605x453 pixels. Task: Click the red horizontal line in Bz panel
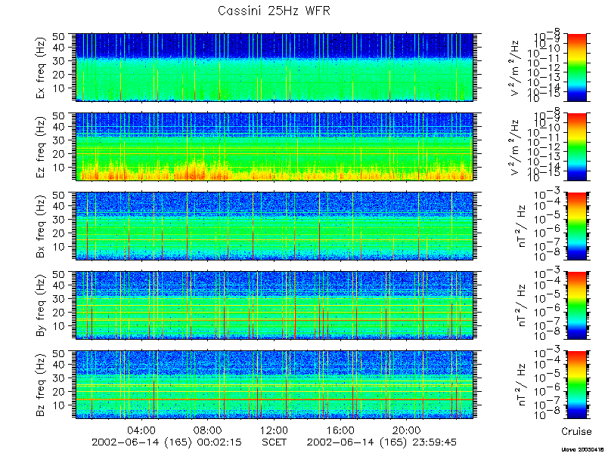(275, 399)
